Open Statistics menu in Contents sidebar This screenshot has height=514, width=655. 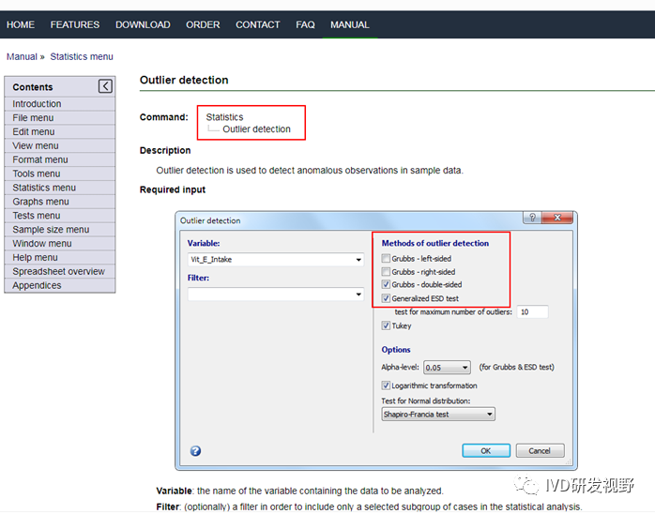tap(44, 188)
